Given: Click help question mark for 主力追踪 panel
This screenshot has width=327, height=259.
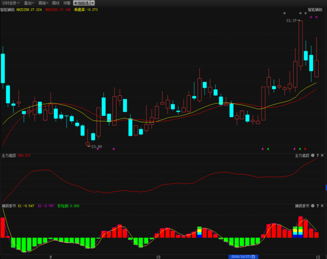Looking at the screenshot, I should pyautogui.click(x=318, y=156).
